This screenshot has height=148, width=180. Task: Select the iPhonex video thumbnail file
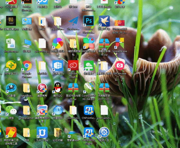[120, 23]
